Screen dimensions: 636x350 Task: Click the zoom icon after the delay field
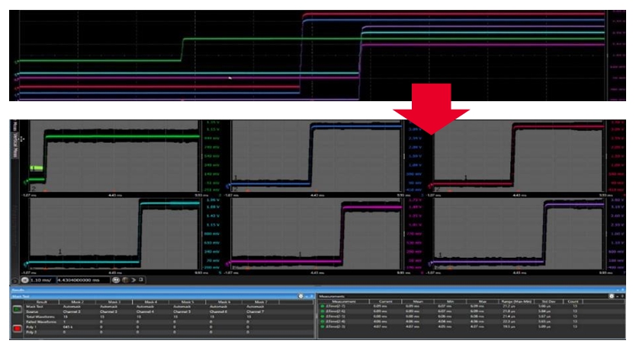tap(117, 279)
